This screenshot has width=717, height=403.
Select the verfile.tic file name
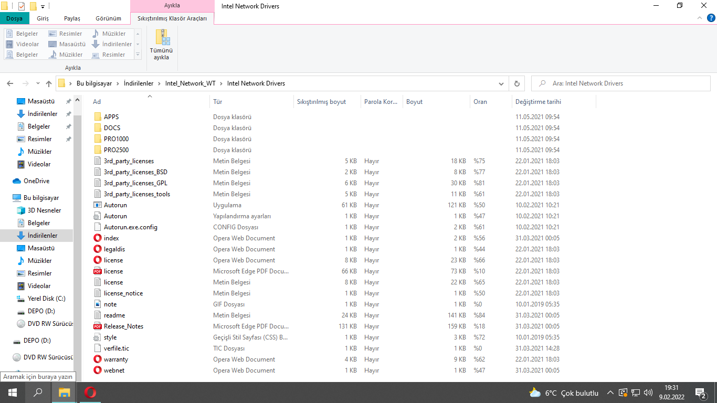[x=117, y=348]
